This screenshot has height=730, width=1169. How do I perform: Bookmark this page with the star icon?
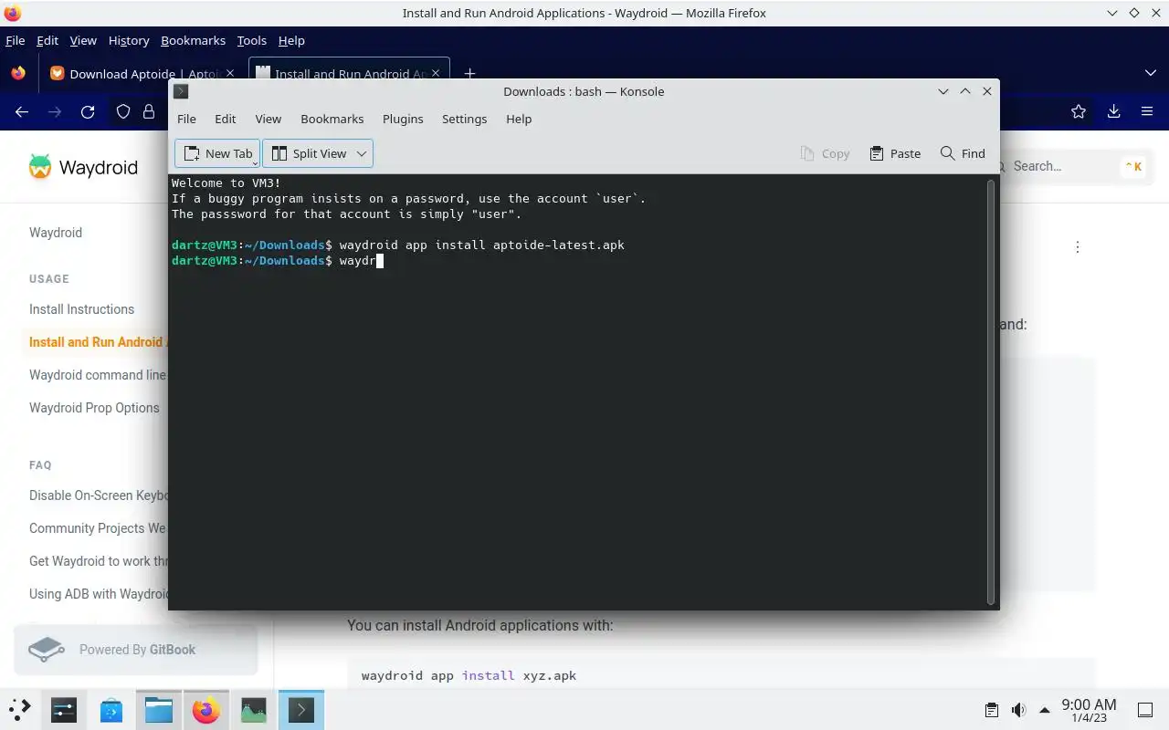(x=1079, y=111)
